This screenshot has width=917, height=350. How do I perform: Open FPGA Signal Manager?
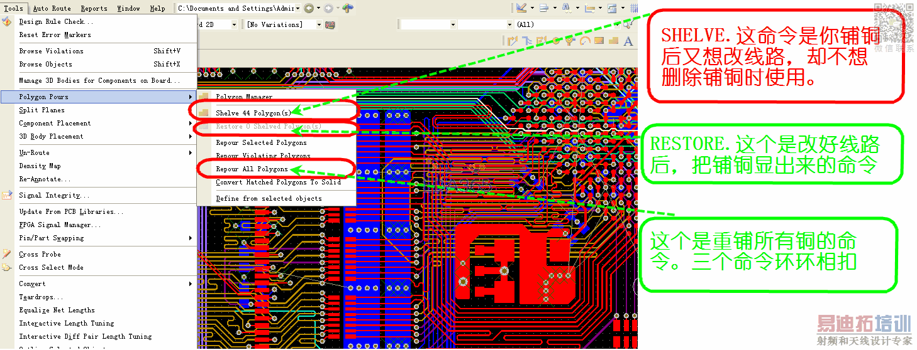click(x=59, y=225)
